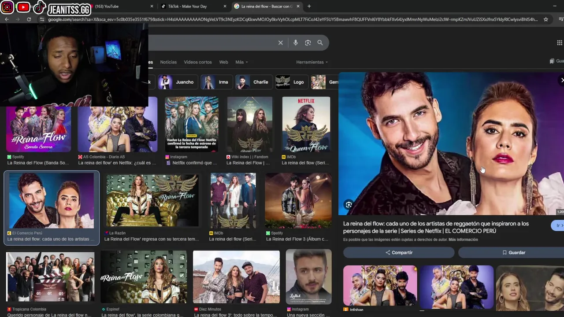Viewport: 564px width, 317px height.
Task: Reload the page with the refresh icon
Action: pos(29,19)
